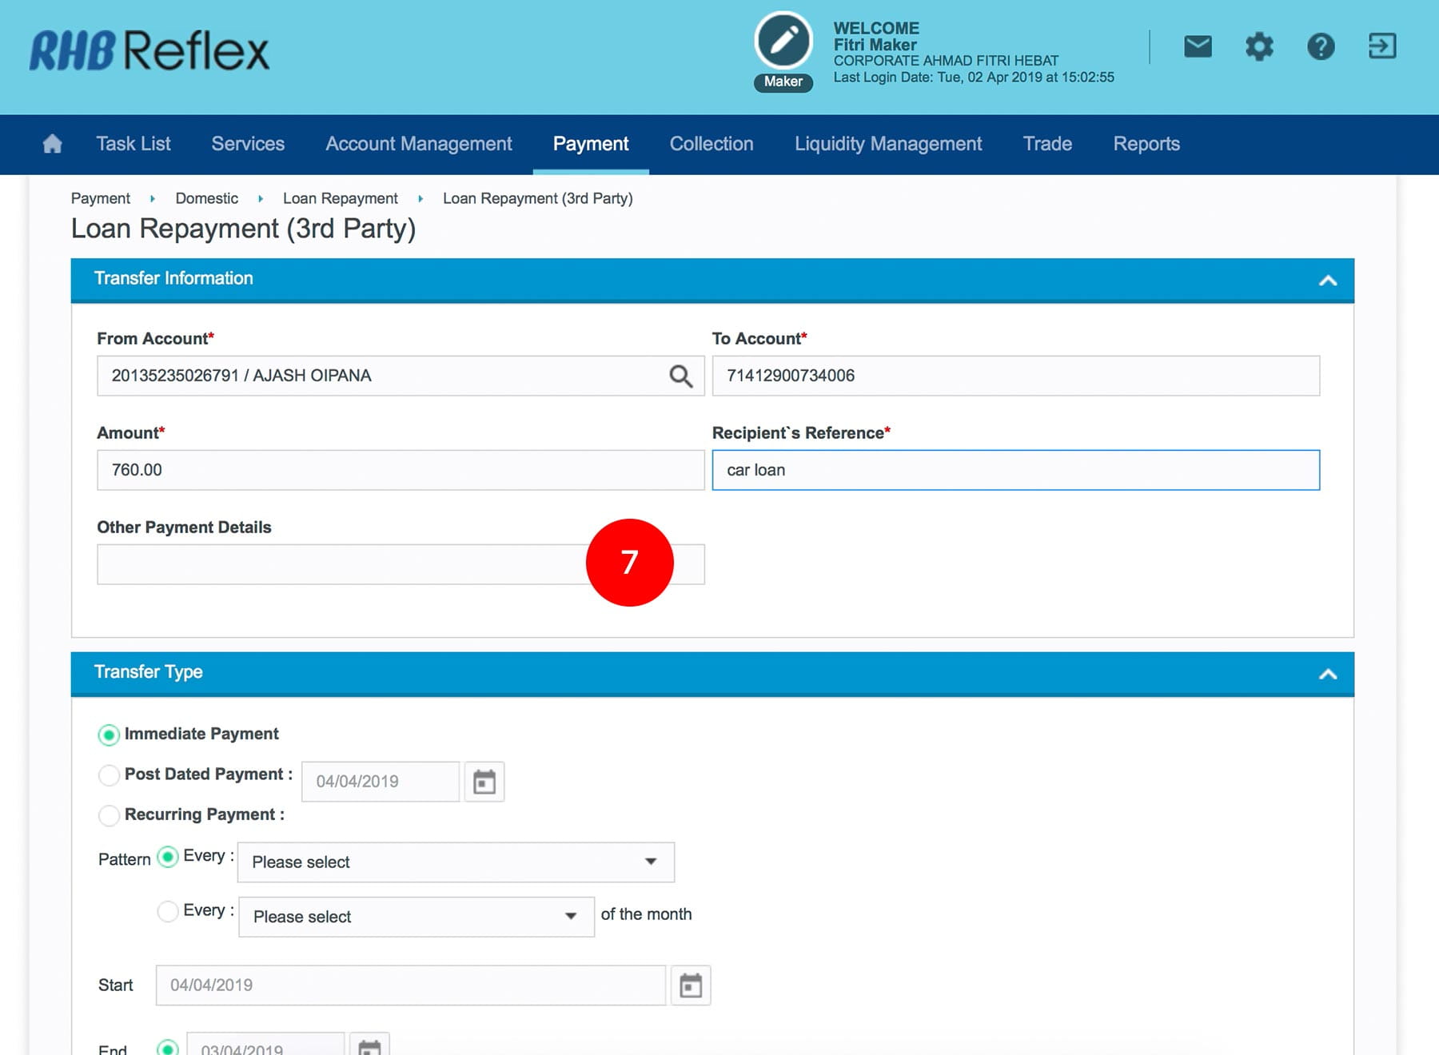Select the Immediate Payment option
This screenshot has height=1055, width=1439.
109,735
